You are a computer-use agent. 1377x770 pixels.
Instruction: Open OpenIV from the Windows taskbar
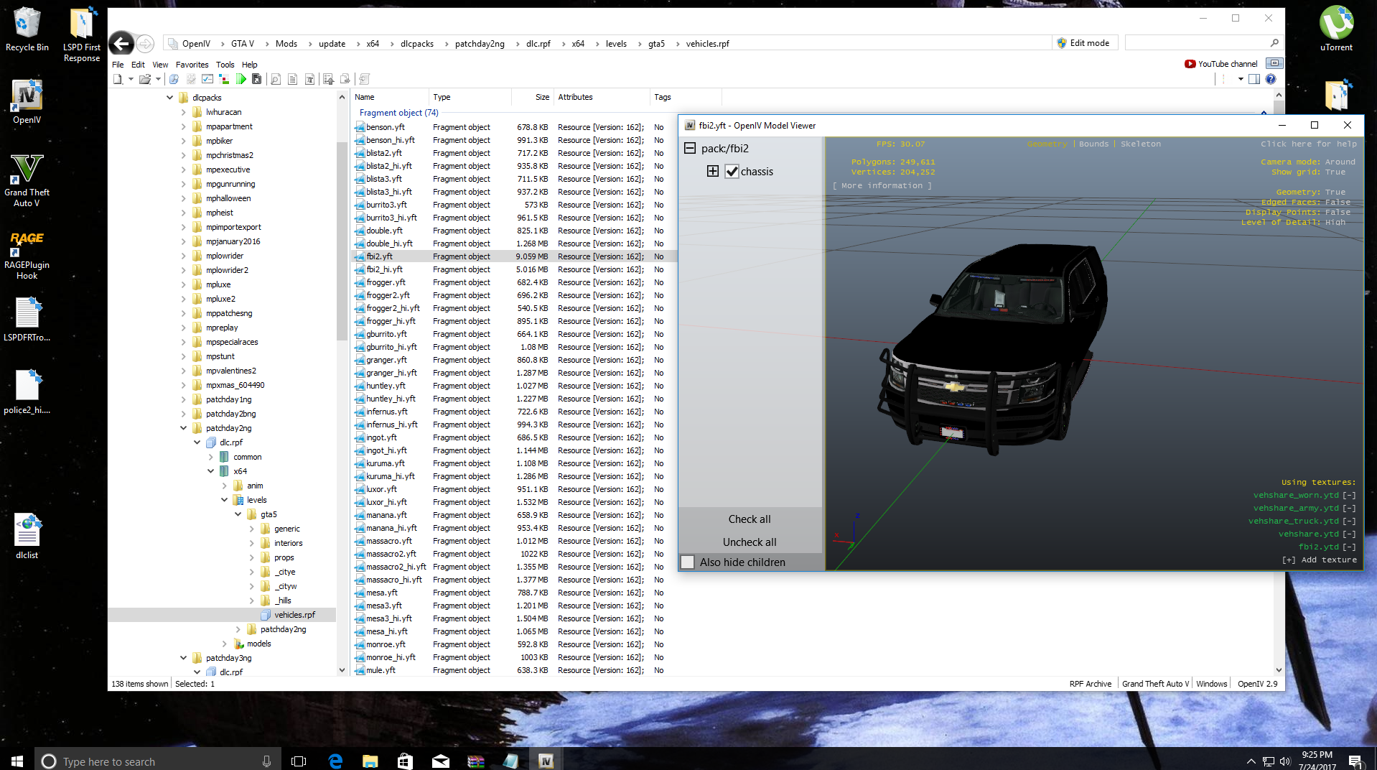click(x=546, y=761)
